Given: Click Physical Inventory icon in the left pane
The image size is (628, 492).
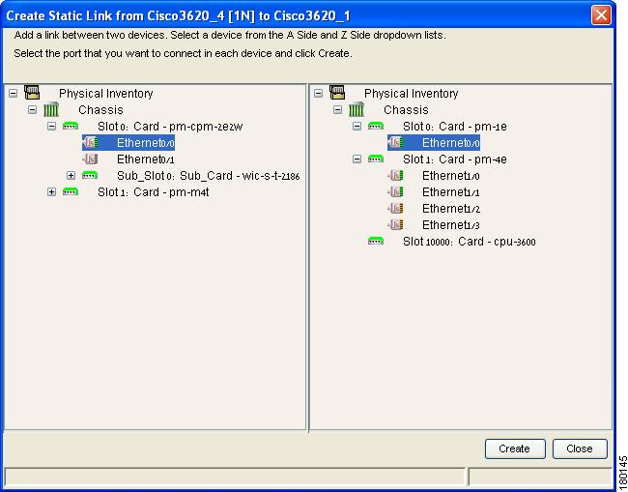Looking at the screenshot, I should [x=32, y=92].
